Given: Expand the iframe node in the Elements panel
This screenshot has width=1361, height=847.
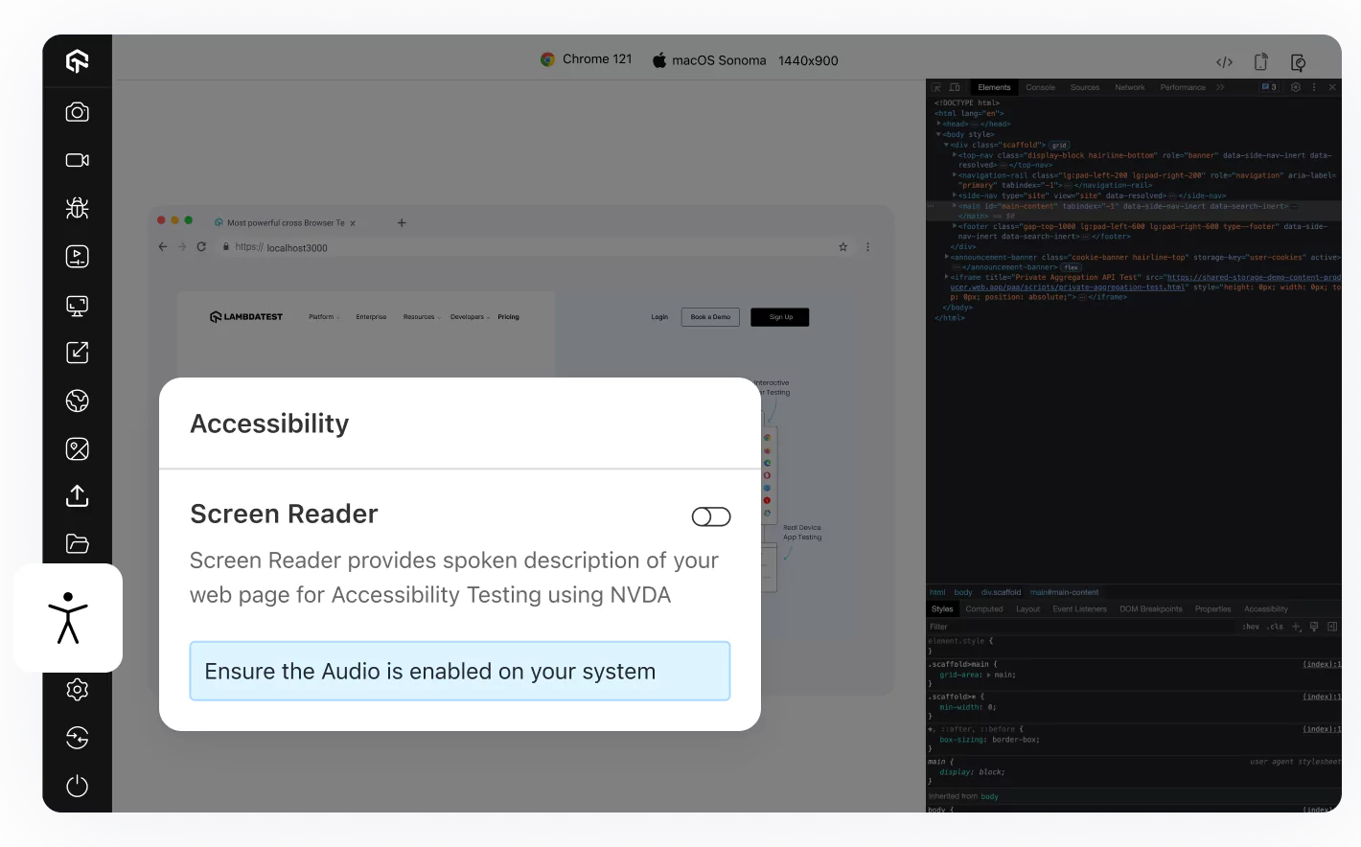Looking at the screenshot, I should (x=945, y=277).
